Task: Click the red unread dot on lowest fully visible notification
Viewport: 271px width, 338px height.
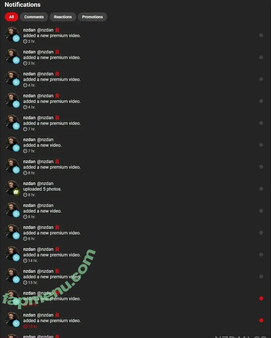Action: pos(261,320)
